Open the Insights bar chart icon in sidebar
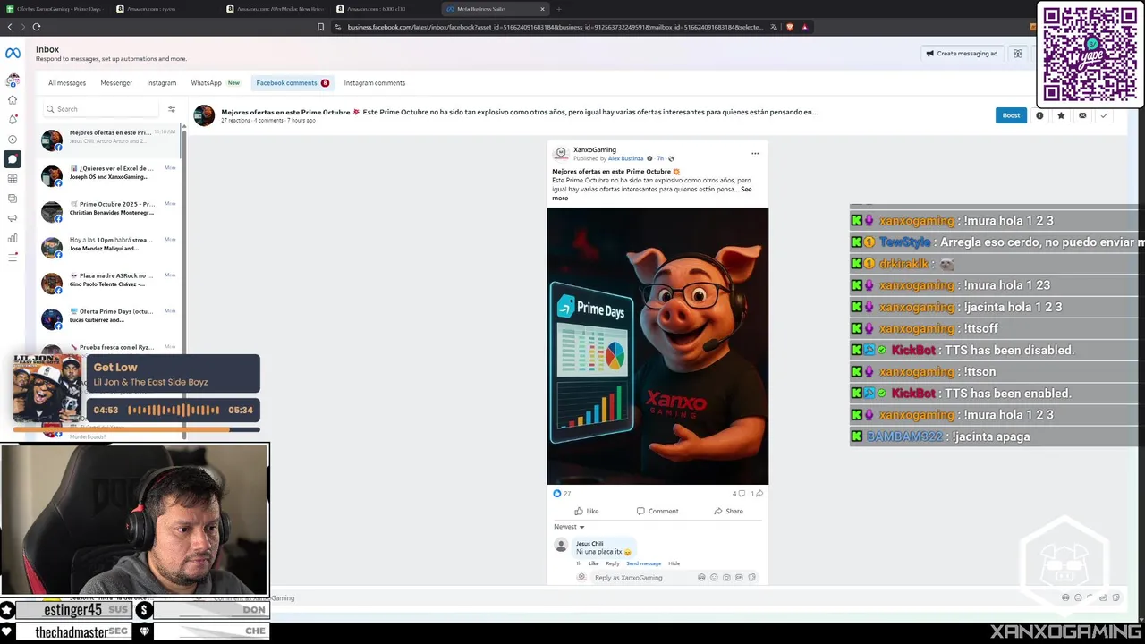 tap(13, 238)
